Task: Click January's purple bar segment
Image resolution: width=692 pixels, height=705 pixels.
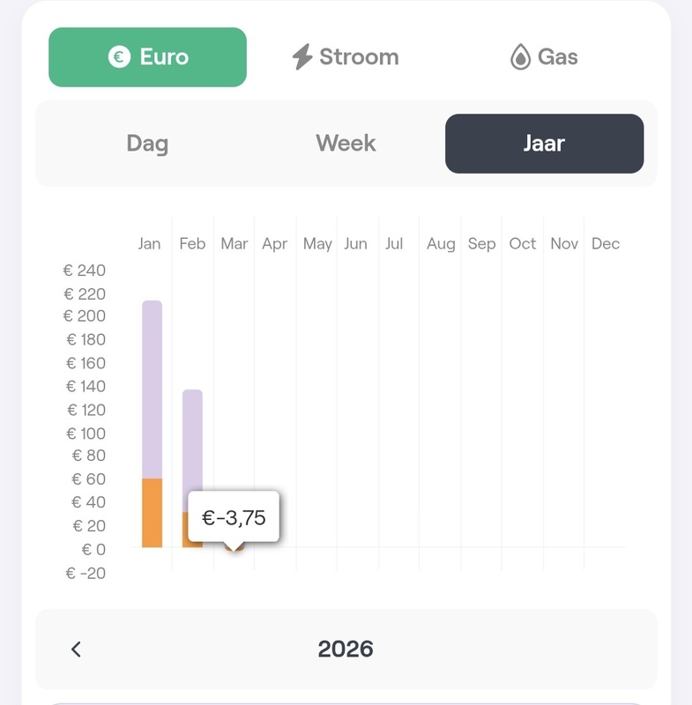Action: click(153, 388)
